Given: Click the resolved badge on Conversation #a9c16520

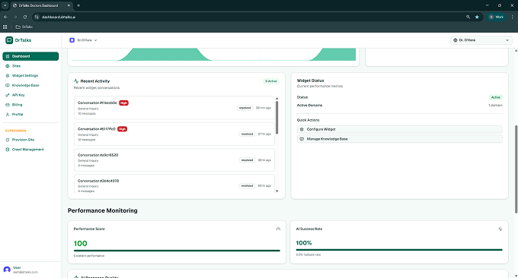Looking at the screenshot, I should click(247, 160).
